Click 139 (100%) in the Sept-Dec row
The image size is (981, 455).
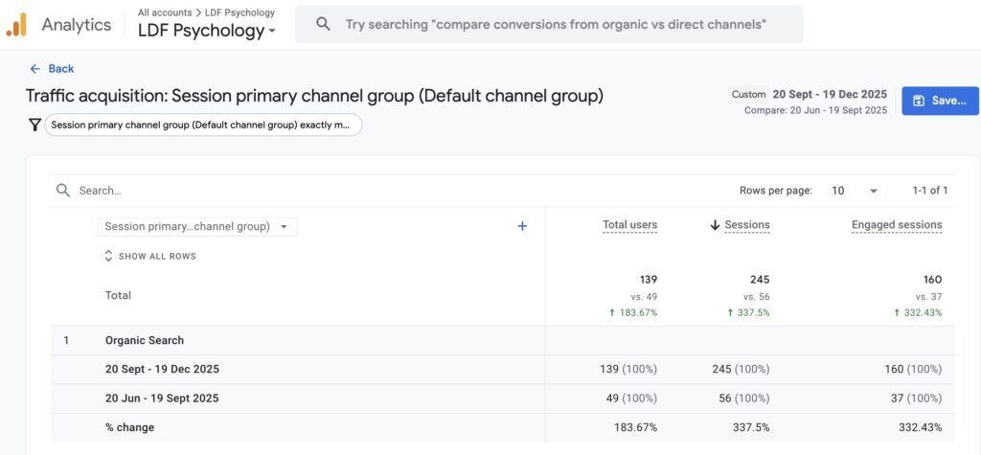tap(628, 369)
